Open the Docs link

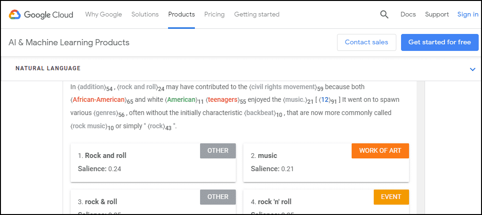[x=408, y=15]
